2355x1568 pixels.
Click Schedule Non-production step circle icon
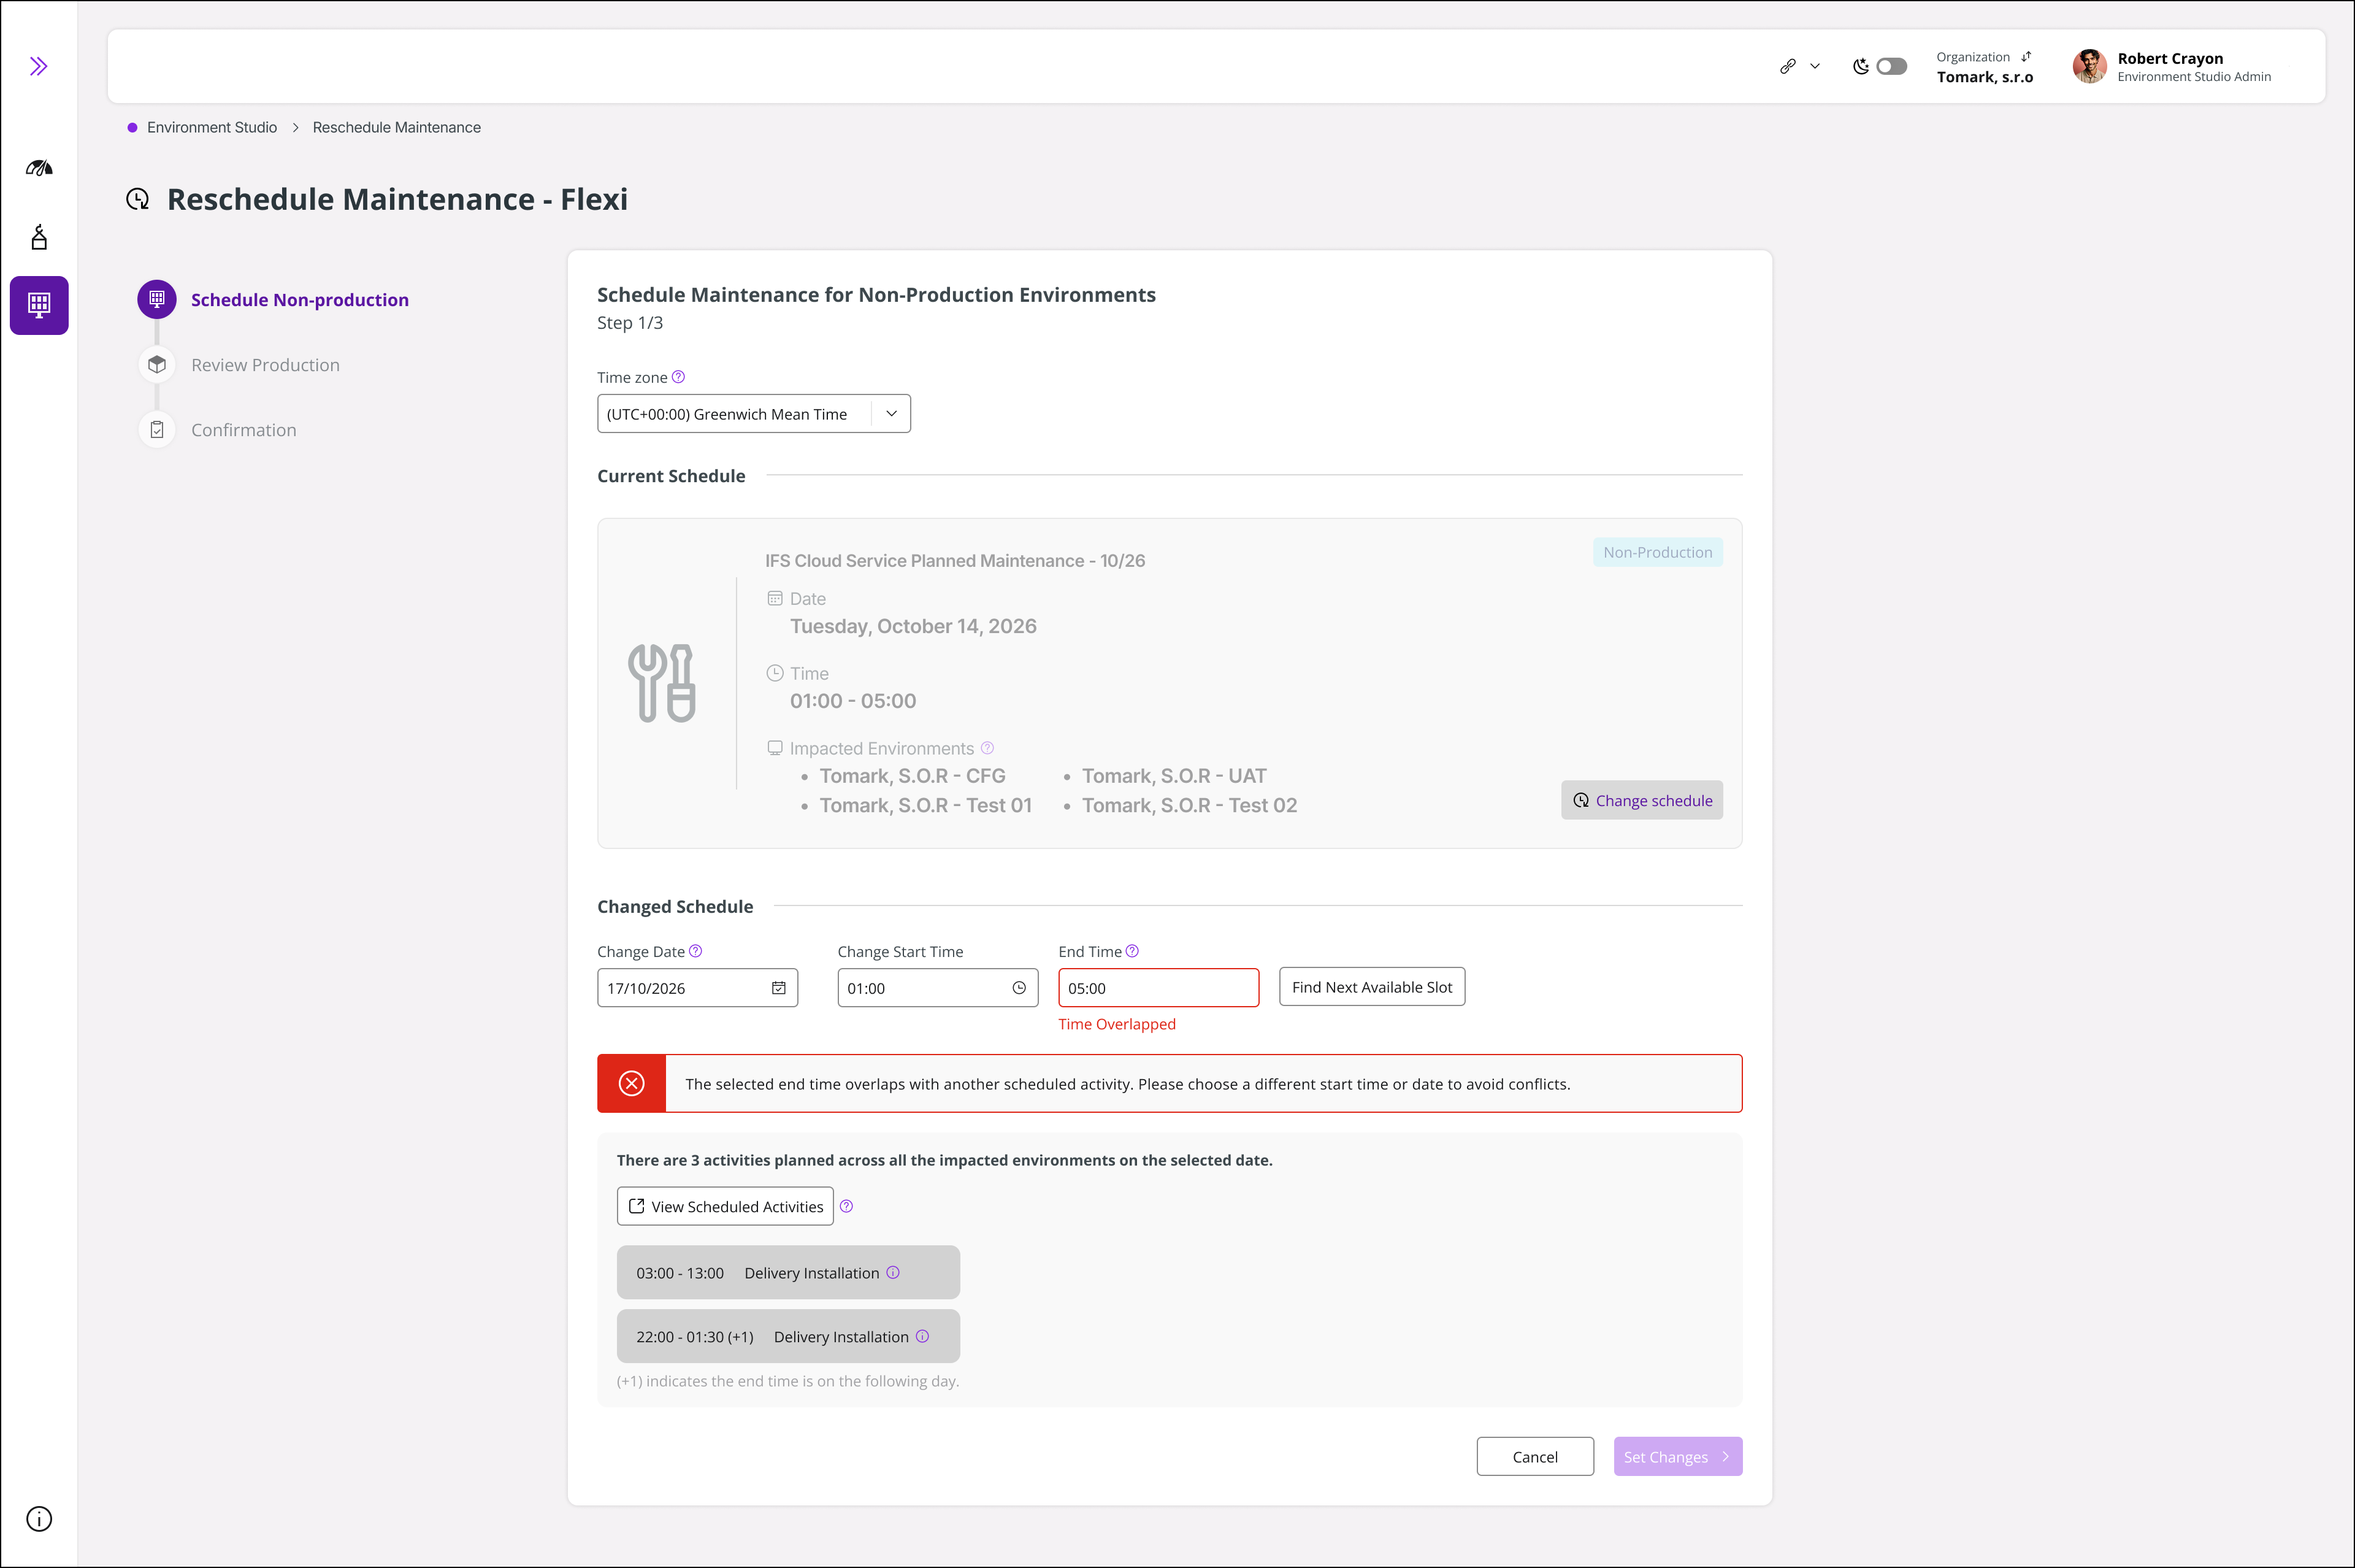(157, 299)
